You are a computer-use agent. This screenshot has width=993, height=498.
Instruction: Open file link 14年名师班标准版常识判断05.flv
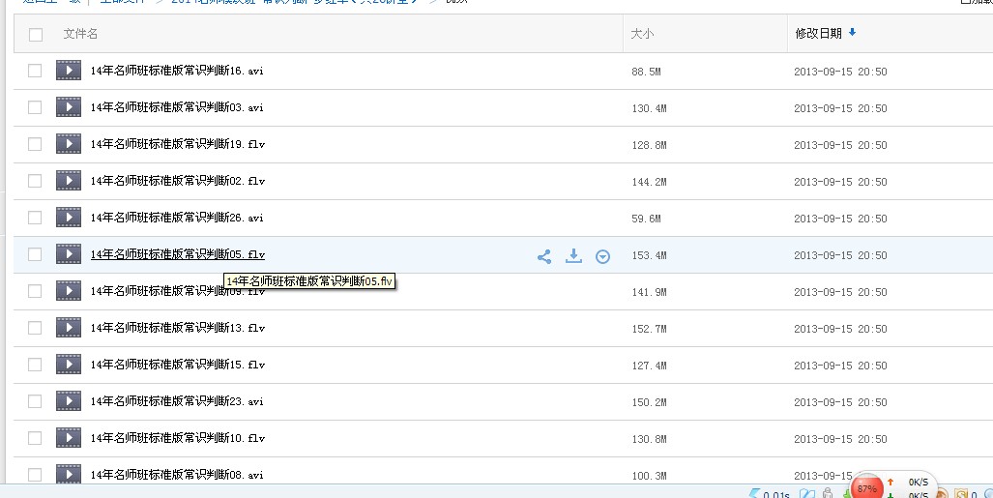(177, 255)
